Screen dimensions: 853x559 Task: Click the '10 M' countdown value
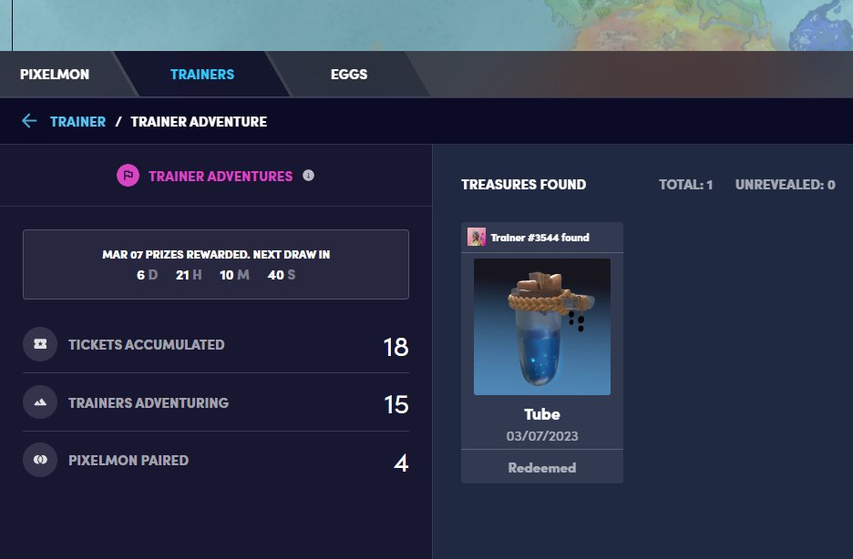coord(234,275)
